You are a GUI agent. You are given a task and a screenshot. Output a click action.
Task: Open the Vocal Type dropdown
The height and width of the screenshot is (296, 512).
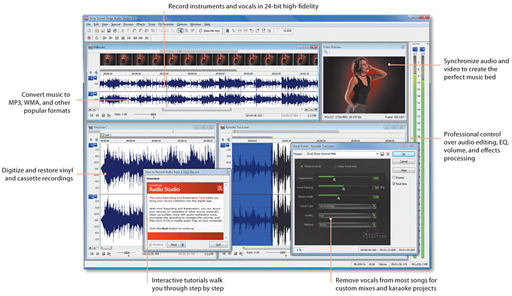click(374, 207)
